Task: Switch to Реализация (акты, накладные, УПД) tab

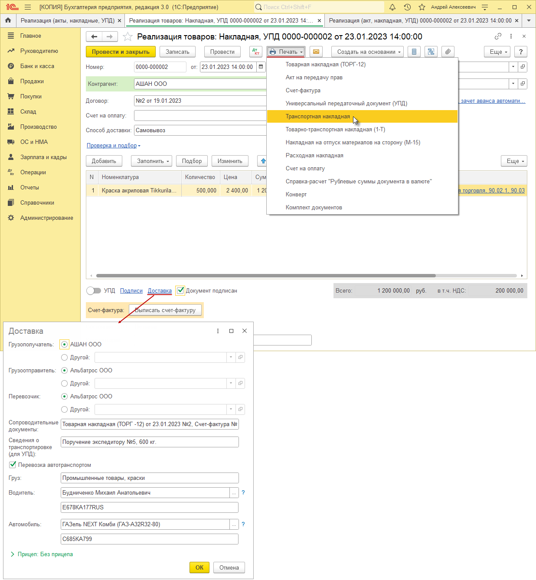Action: 67,20
